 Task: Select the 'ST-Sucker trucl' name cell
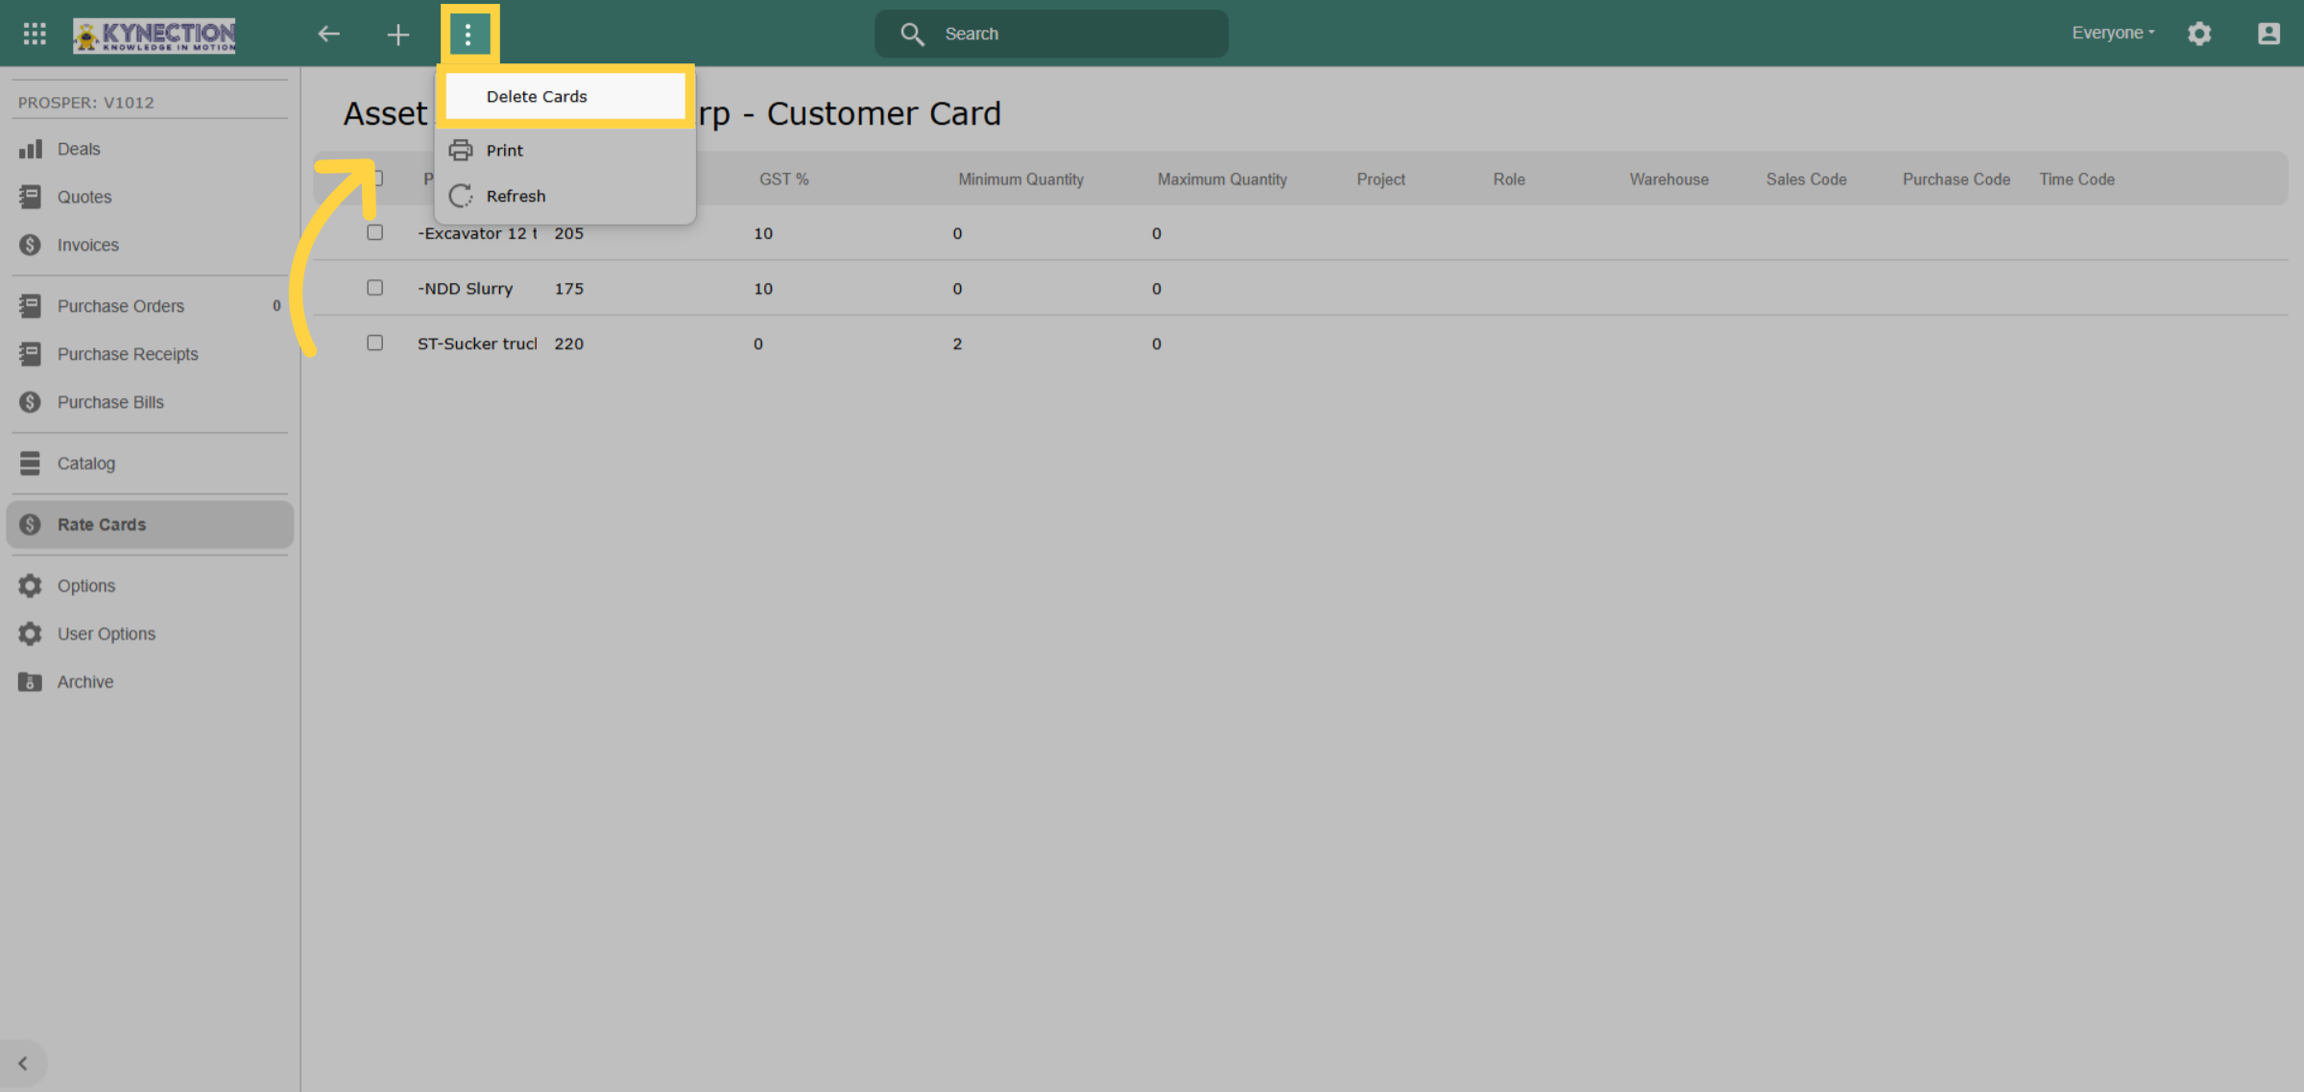point(477,344)
